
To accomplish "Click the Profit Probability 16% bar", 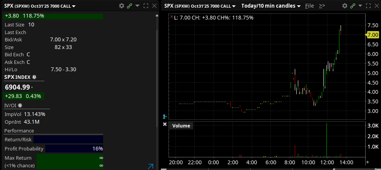I will [74, 149].
